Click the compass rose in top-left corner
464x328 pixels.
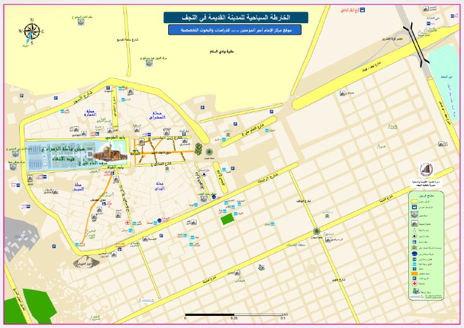click(x=32, y=31)
